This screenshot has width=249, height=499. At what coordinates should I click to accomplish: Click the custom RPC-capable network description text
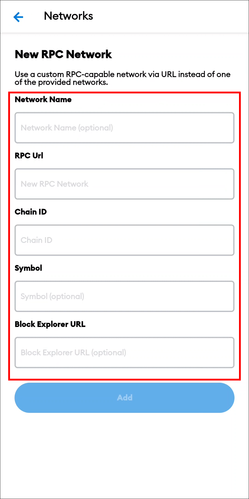[x=122, y=78]
